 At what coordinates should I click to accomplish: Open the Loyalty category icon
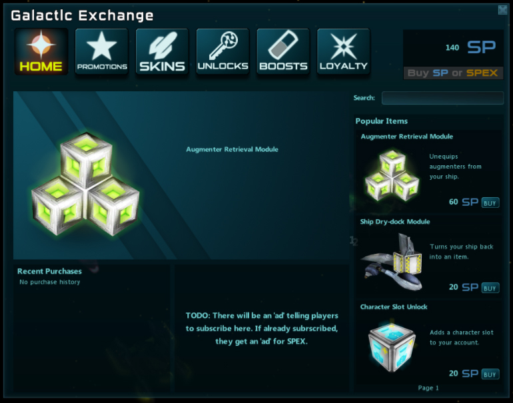344,51
